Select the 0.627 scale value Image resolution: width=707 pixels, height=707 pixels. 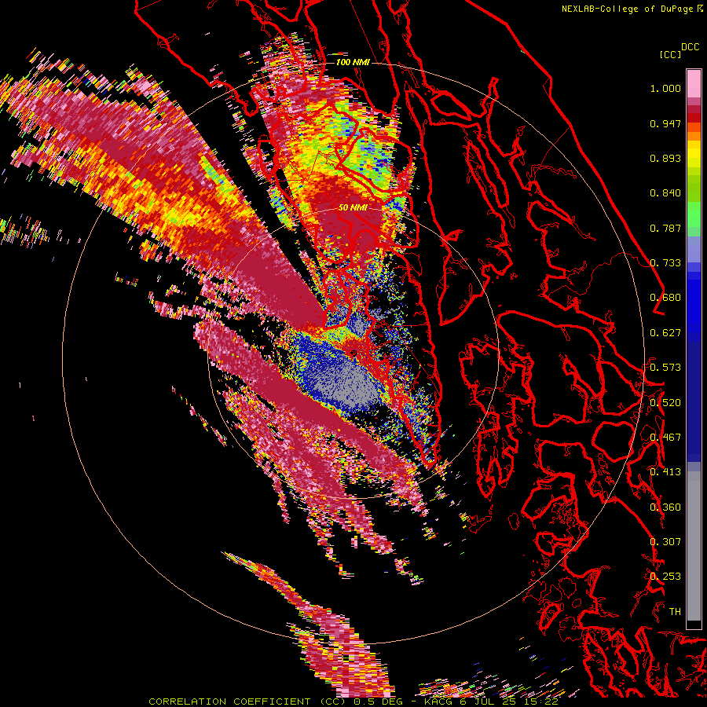point(665,333)
